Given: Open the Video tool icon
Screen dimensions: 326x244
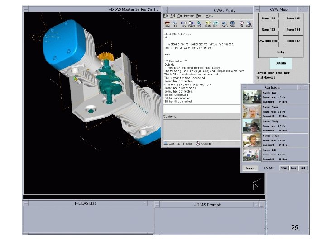Looking at the screenshot, I should (232, 23).
